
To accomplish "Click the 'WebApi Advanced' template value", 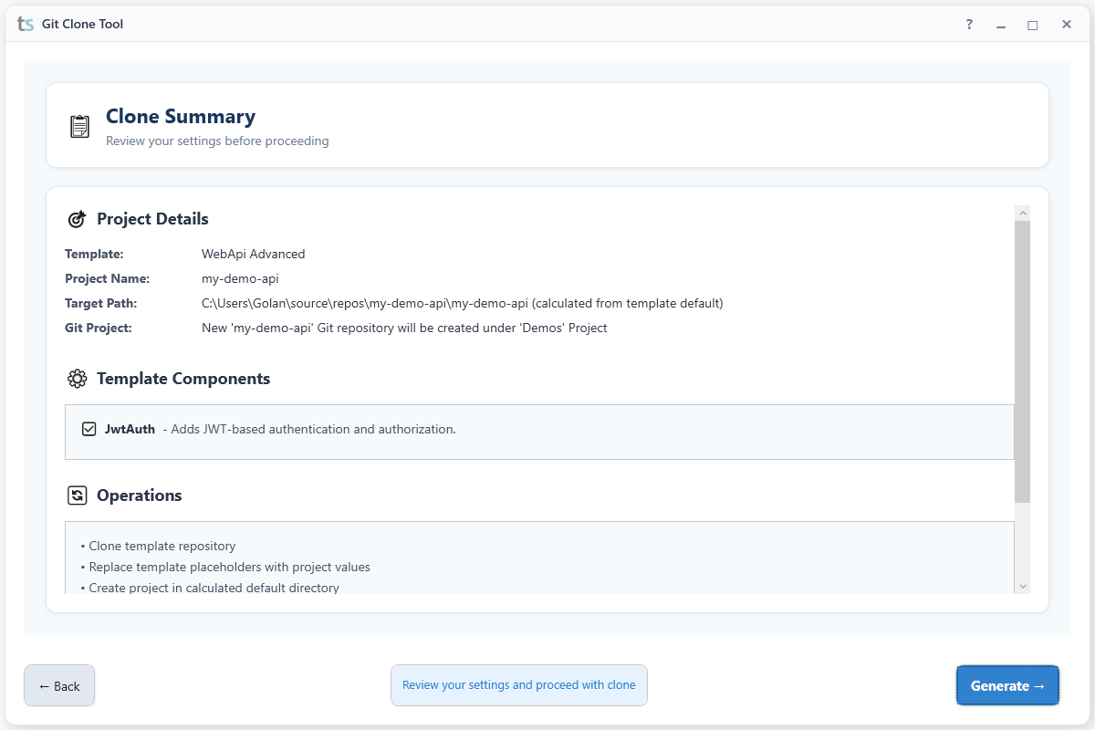I will 254,254.
